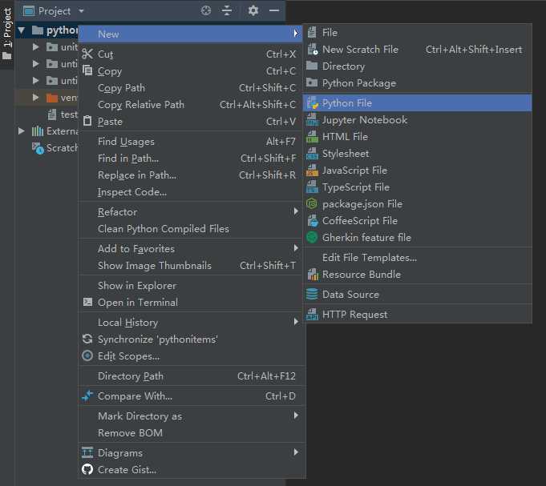Viewport: 546px width, 486px height.
Task: Open the Project panel settings gear
Action: 253,10
